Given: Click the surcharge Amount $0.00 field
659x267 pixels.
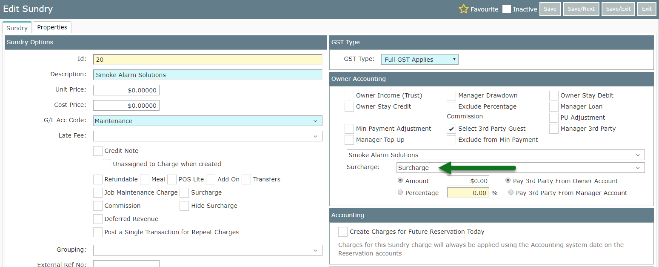Looking at the screenshot, I should tap(468, 181).
